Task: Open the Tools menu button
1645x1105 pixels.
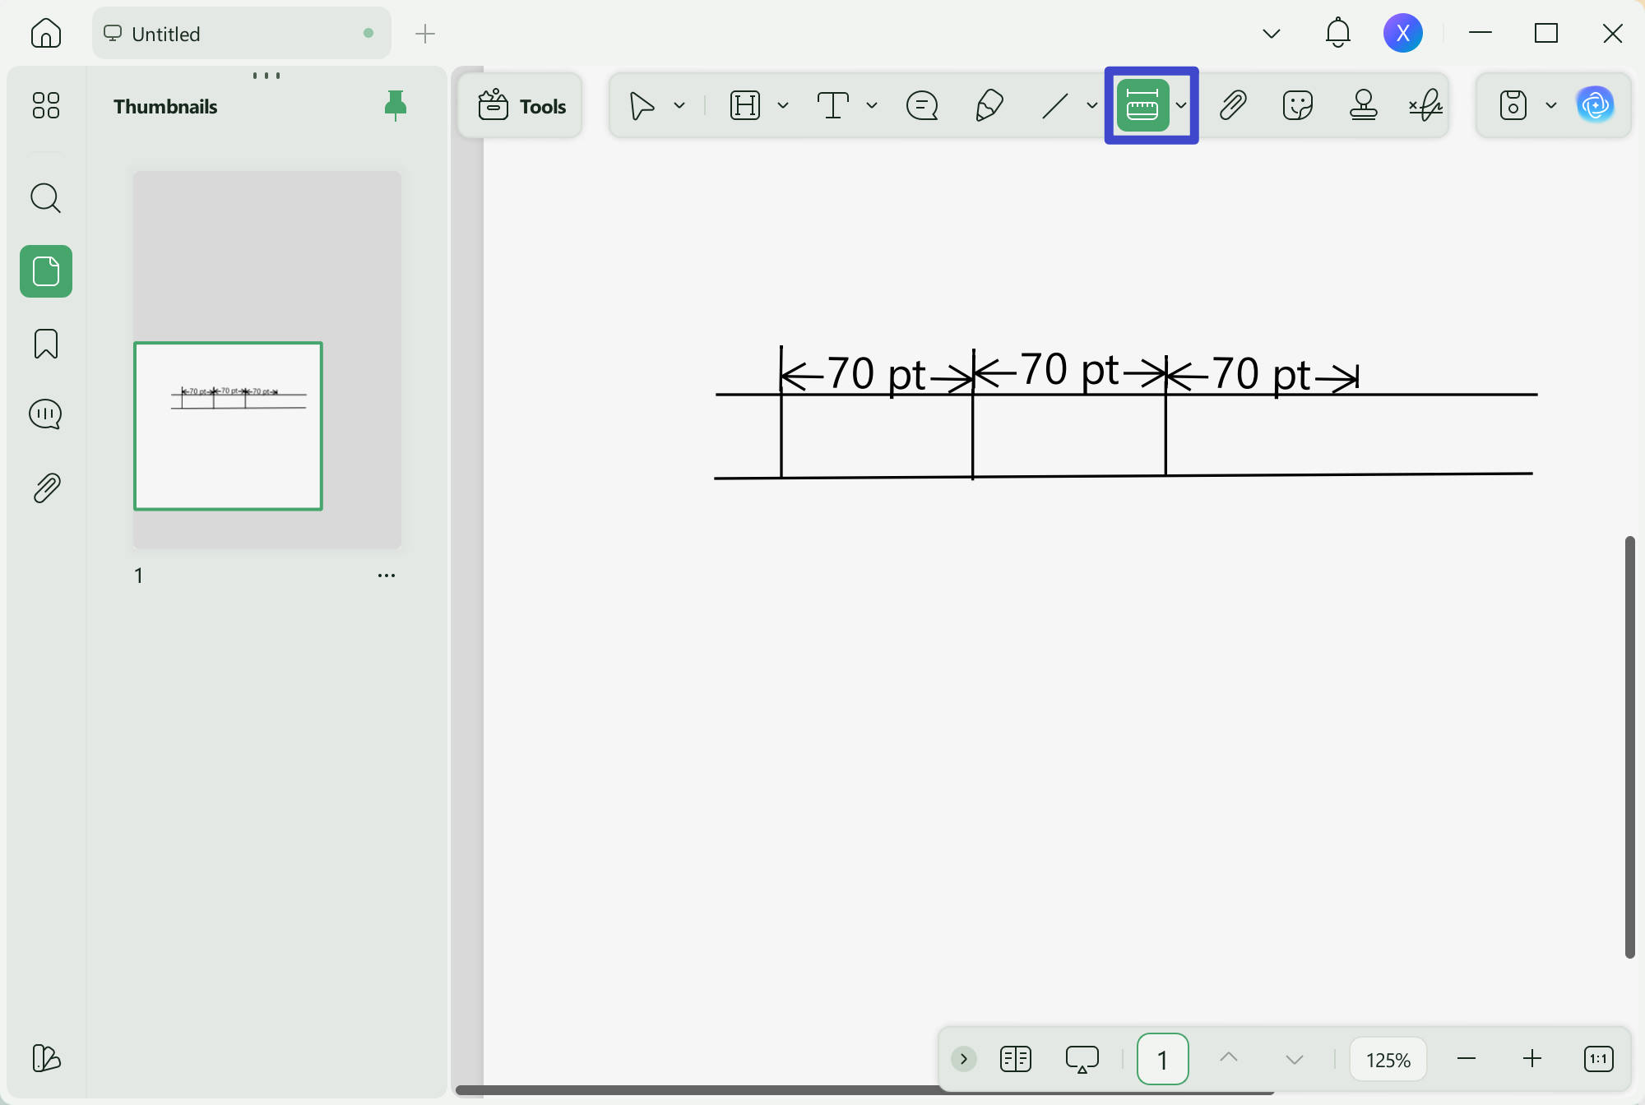Action: point(521,105)
